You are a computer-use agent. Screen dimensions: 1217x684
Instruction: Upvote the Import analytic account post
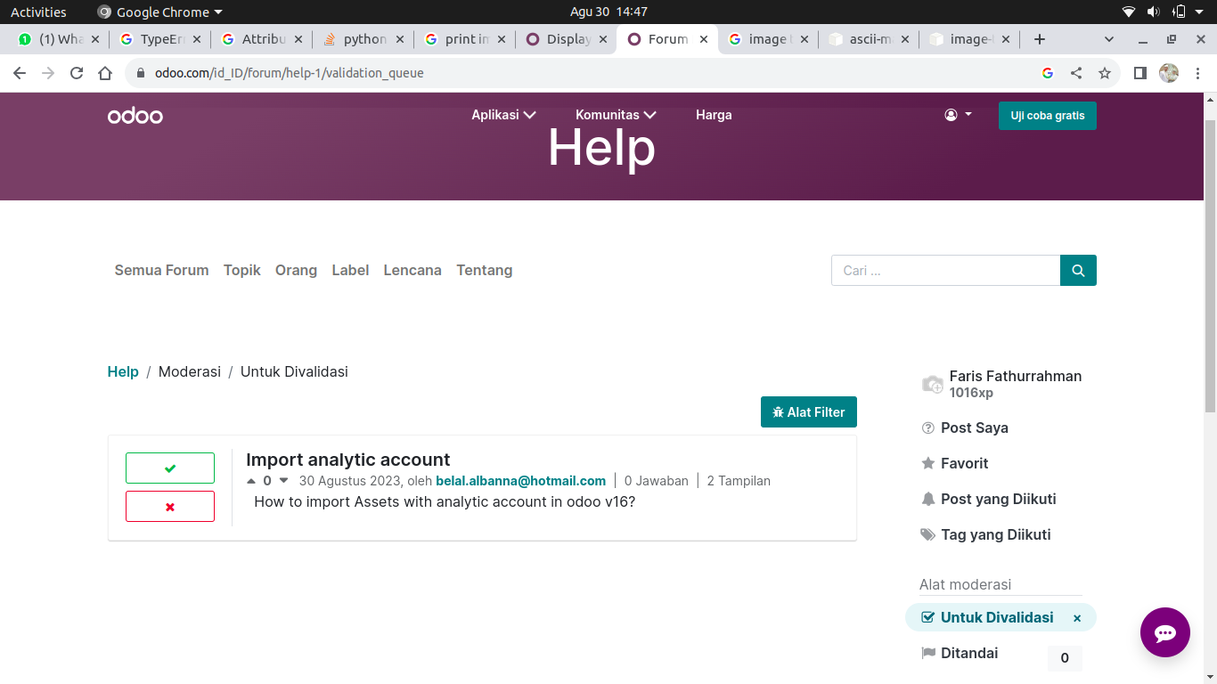251,481
